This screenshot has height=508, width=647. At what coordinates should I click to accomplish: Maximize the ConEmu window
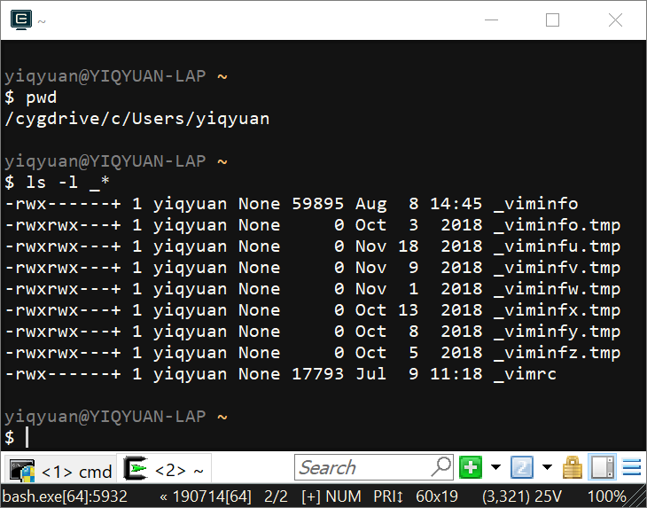pyautogui.click(x=552, y=20)
